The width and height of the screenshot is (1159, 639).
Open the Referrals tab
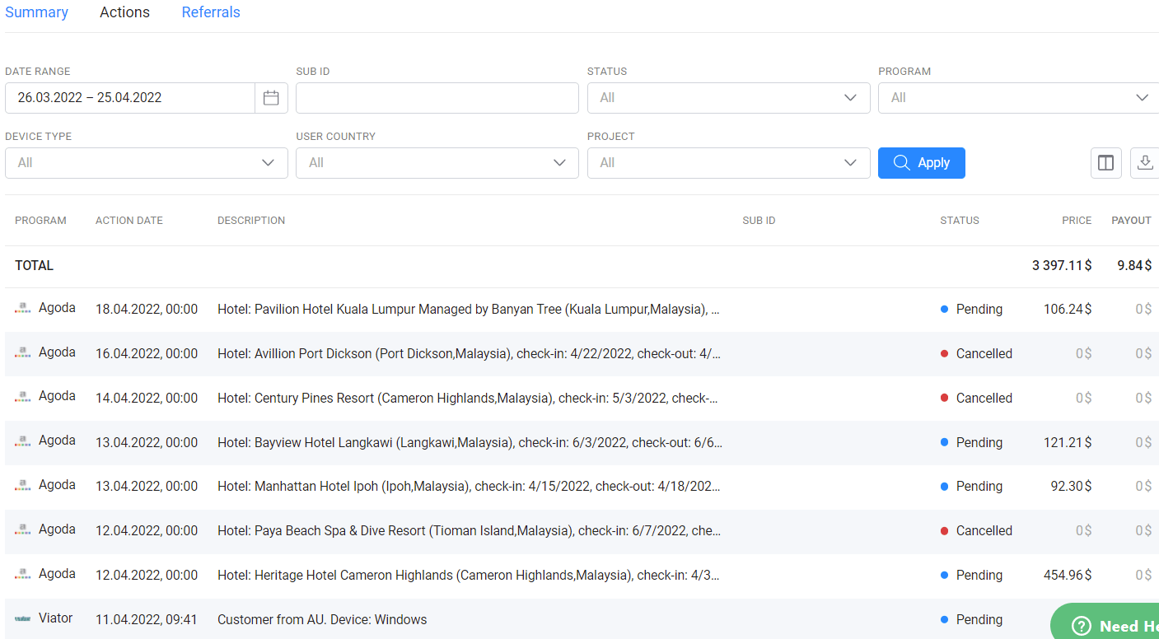point(211,12)
